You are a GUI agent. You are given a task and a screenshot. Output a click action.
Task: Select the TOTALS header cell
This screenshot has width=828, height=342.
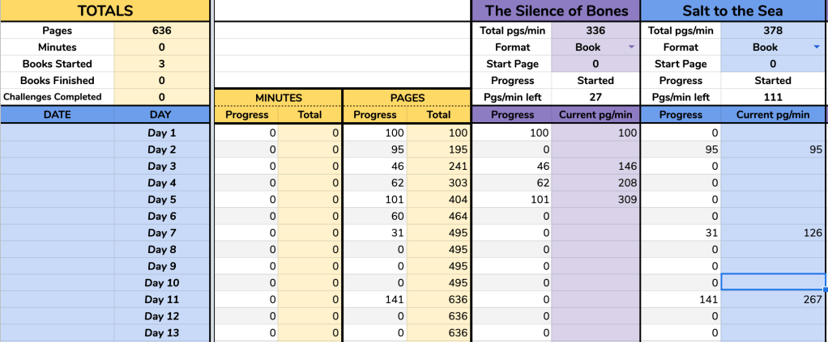point(105,11)
